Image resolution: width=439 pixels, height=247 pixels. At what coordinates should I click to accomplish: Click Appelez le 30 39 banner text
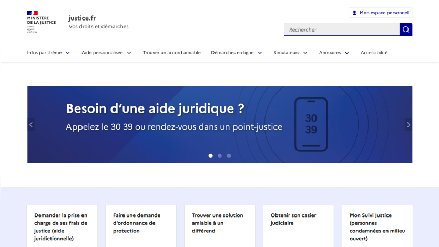point(174,127)
